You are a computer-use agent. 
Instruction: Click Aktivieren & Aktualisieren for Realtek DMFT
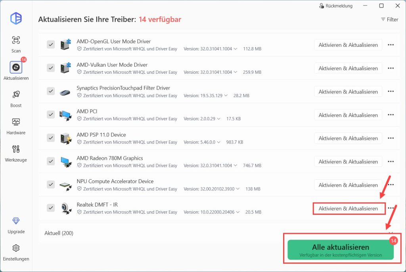(x=348, y=209)
